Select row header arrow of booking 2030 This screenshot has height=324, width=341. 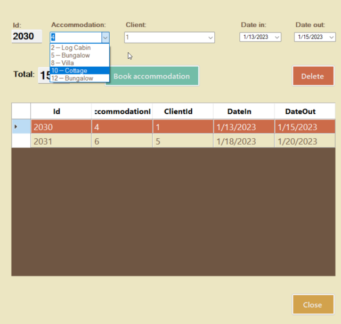21,127
